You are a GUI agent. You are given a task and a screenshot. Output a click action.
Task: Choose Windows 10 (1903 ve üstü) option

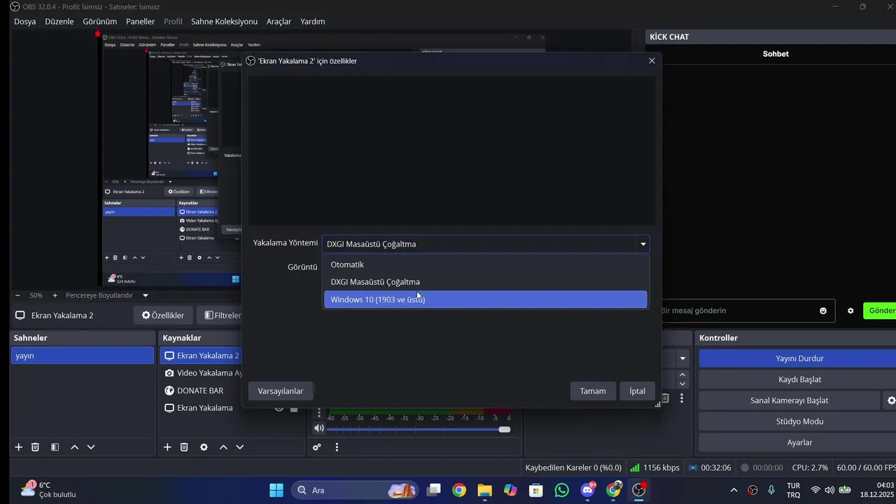tap(485, 300)
